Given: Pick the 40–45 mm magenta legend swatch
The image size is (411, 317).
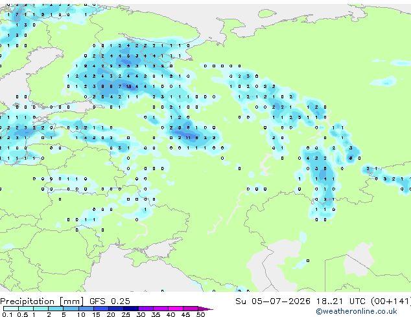Looking at the screenshot, I should [x=176, y=309].
